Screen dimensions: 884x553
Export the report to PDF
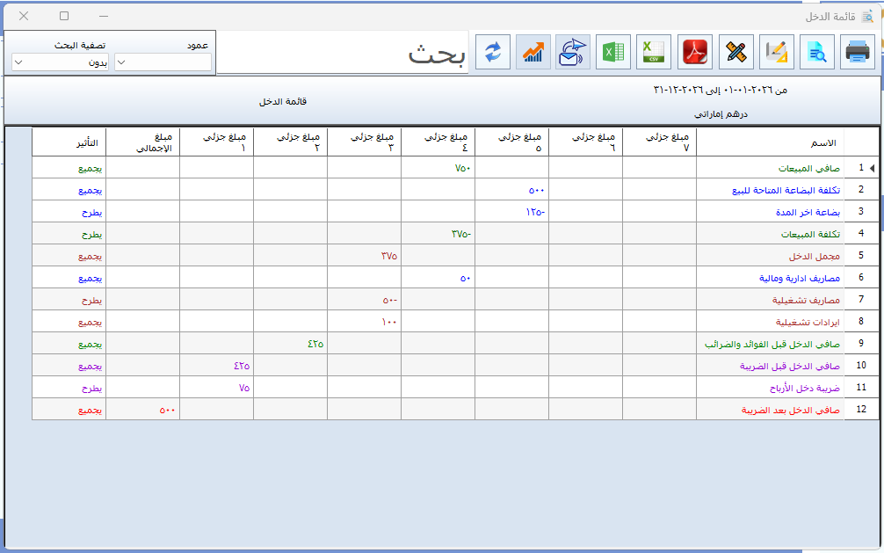(x=695, y=53)
